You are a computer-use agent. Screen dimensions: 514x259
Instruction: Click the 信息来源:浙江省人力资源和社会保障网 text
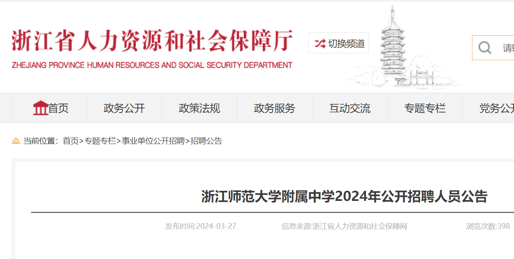point(344,226)
